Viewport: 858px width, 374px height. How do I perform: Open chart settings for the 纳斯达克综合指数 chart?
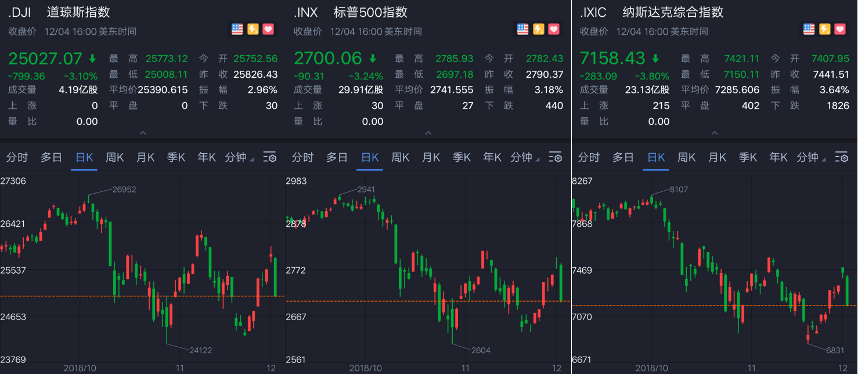(x=842, y=158)
